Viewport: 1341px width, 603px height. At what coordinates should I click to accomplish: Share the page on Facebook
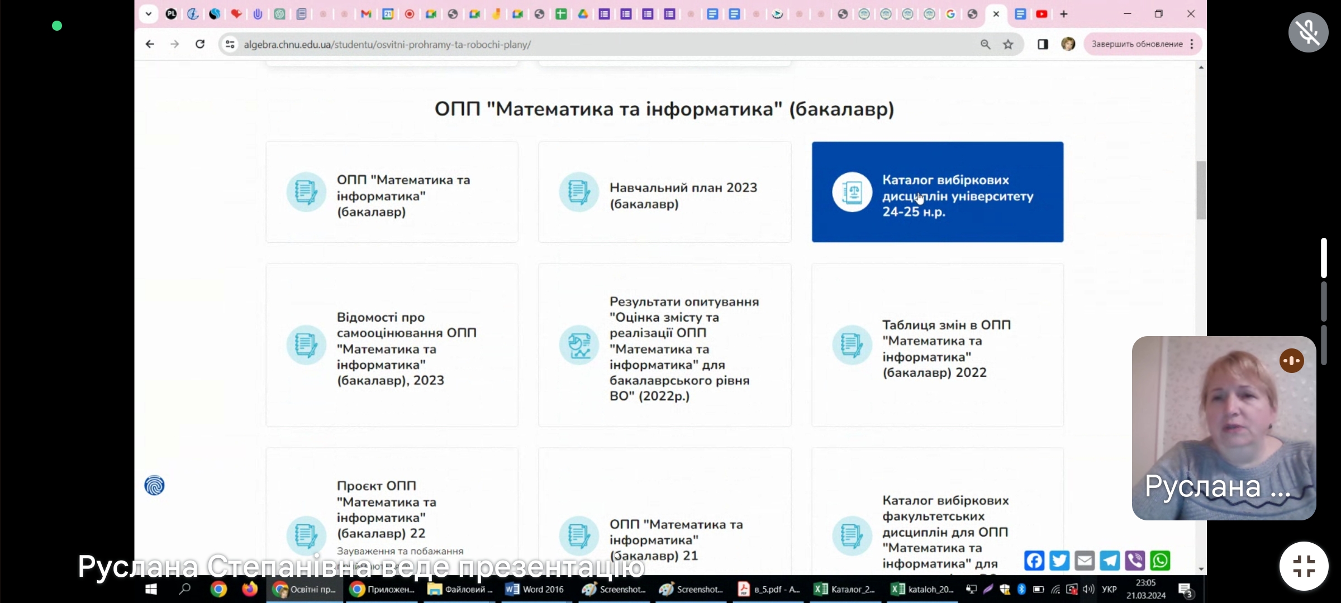1034,561
